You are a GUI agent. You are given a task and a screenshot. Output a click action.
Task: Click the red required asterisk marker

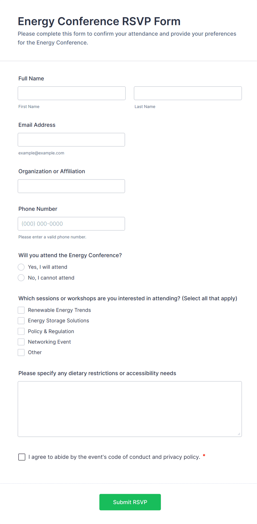(x=204, y=456)
